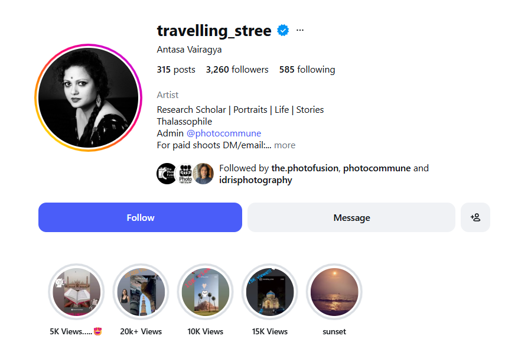
Task: Expand the bio with "more"
Action: point(285,145)
